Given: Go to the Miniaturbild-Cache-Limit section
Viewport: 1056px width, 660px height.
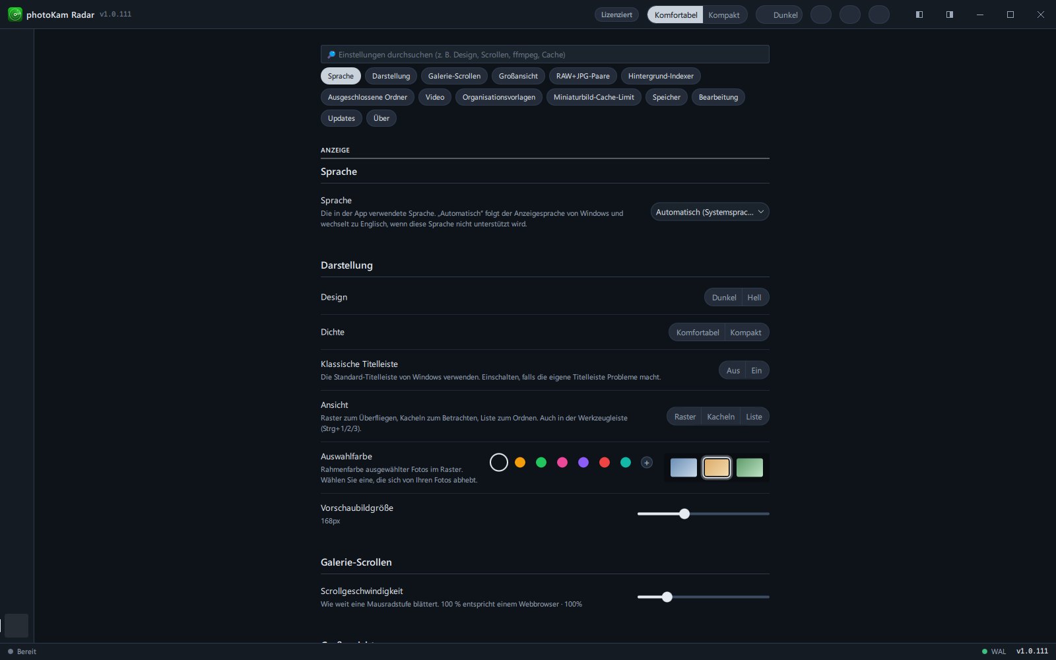Looking at the screenshot, I should (593, 97).
